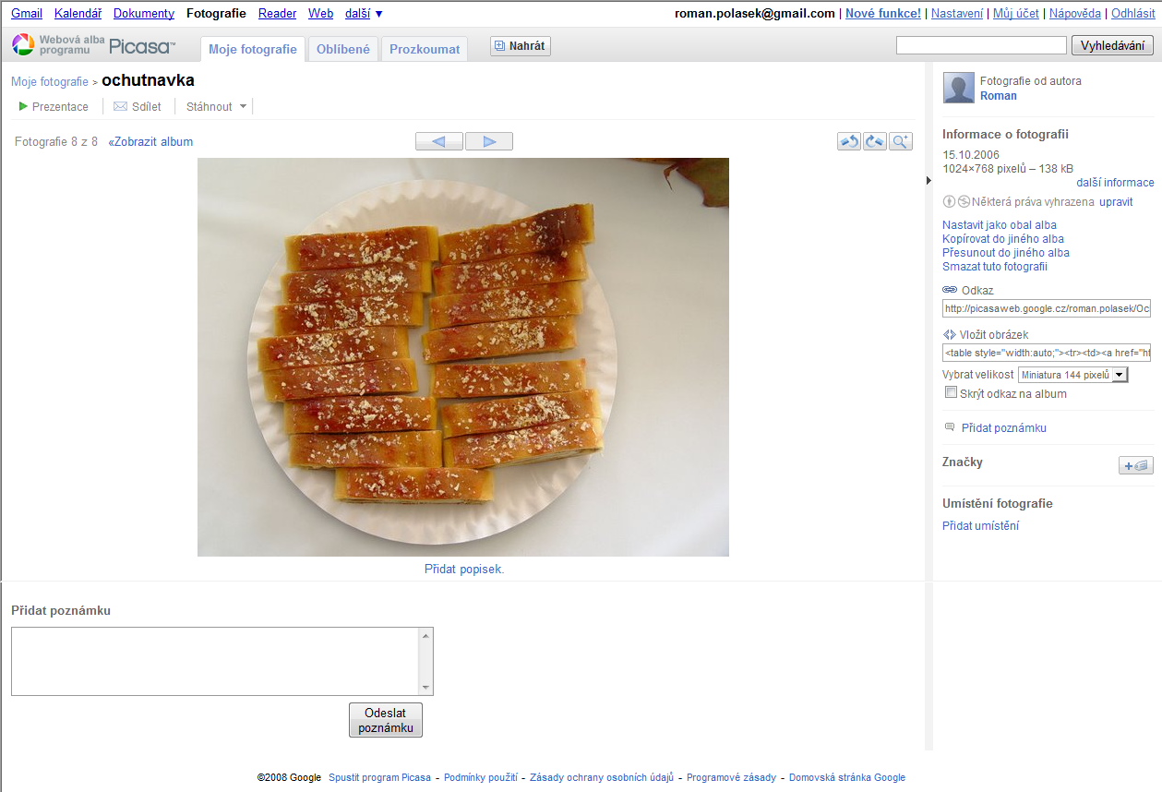The image size is (1162, 792).
Task: Click Odeslat poznámku button
Action: tap(386, 720)
